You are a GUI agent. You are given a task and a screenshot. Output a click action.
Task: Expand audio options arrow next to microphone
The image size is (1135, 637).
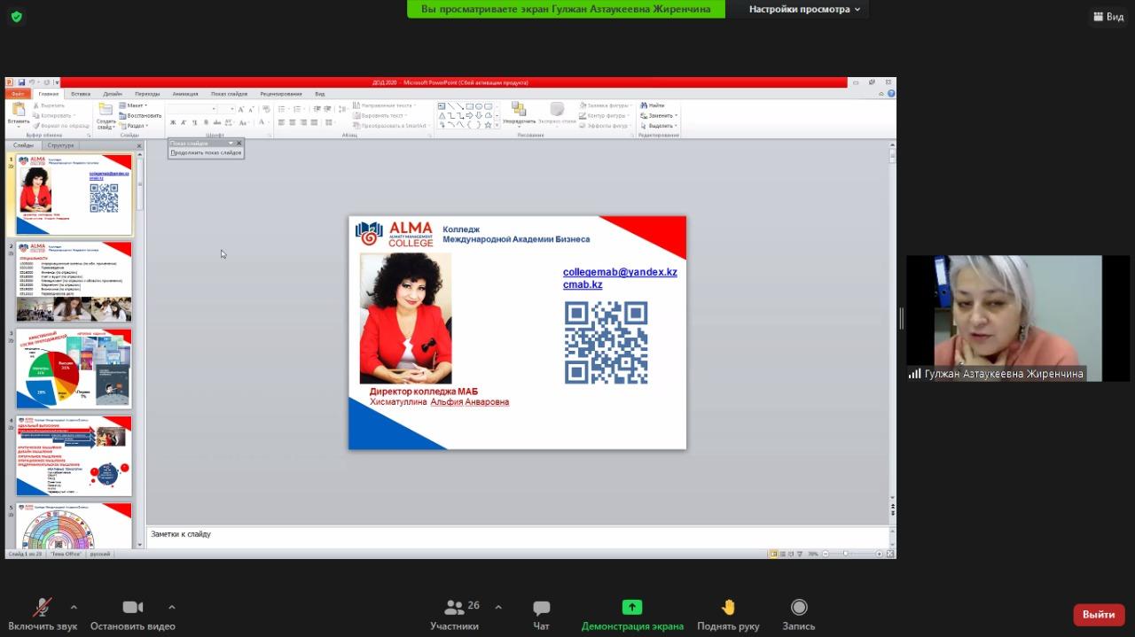pos(74,607)
